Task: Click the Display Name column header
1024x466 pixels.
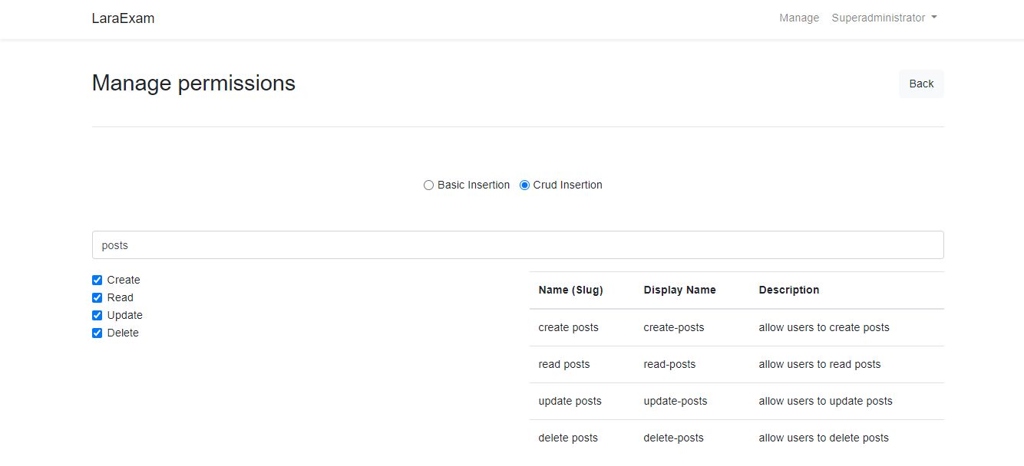Action: 679,290
